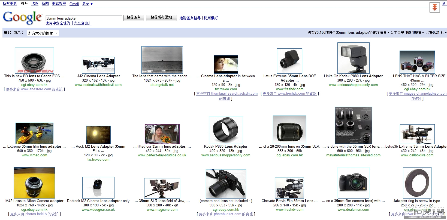Open Cinema Lens adapter woman-in-car thumbnail
The image size is (447, 220).
pos(226,64)
